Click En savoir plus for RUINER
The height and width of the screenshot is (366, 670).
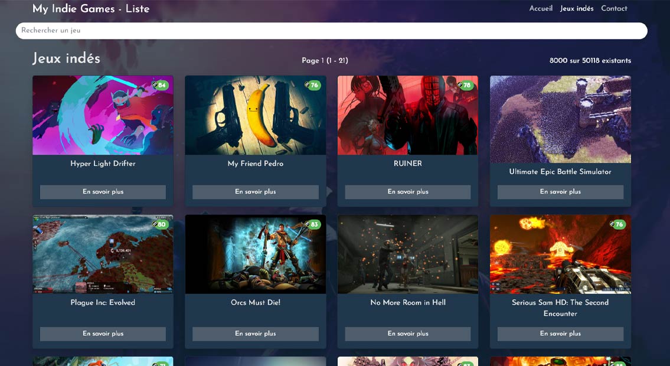[x=408, y=192]
